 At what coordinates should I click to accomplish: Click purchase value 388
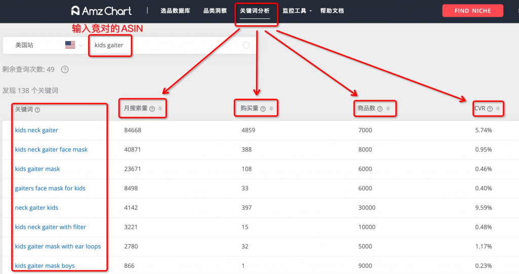[x=247, y=149]
